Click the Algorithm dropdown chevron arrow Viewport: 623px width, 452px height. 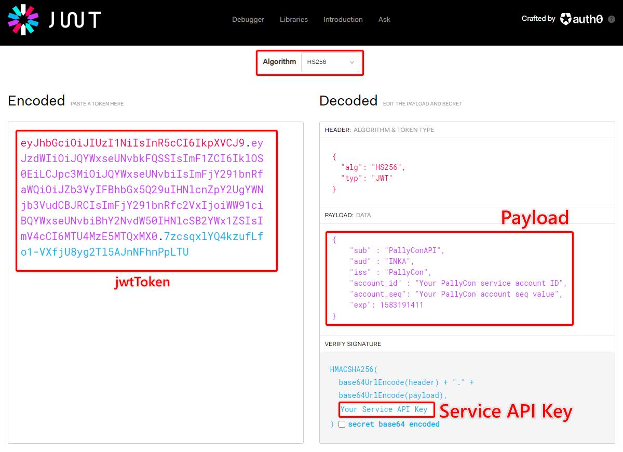coord(351,62)
